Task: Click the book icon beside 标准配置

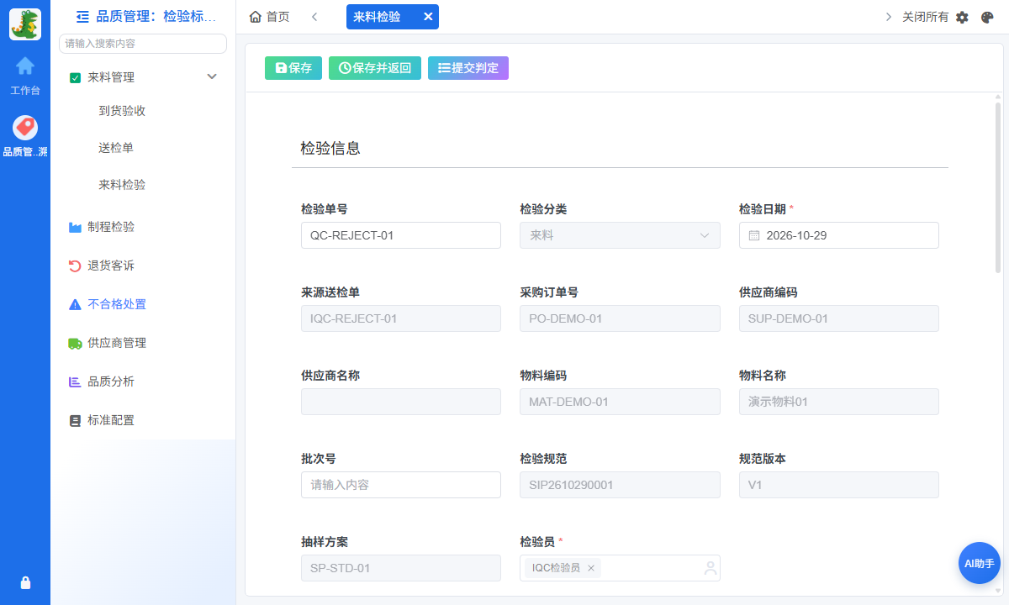Action: click(75, 420)
